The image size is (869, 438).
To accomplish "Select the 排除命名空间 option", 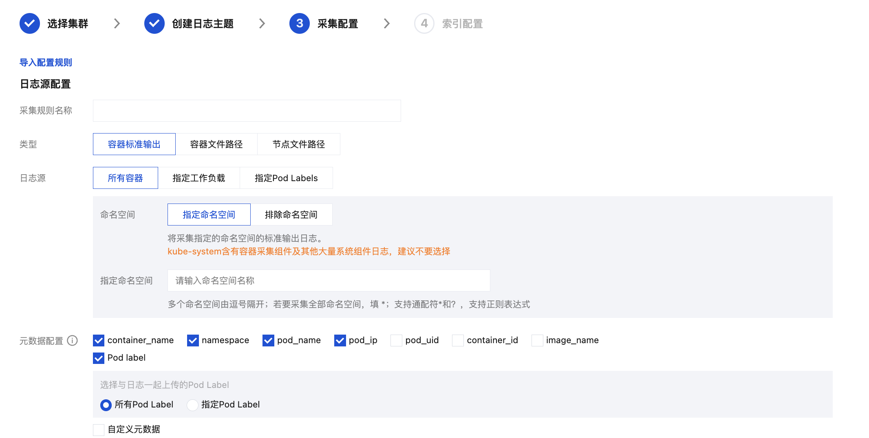I will click(291, 215).
